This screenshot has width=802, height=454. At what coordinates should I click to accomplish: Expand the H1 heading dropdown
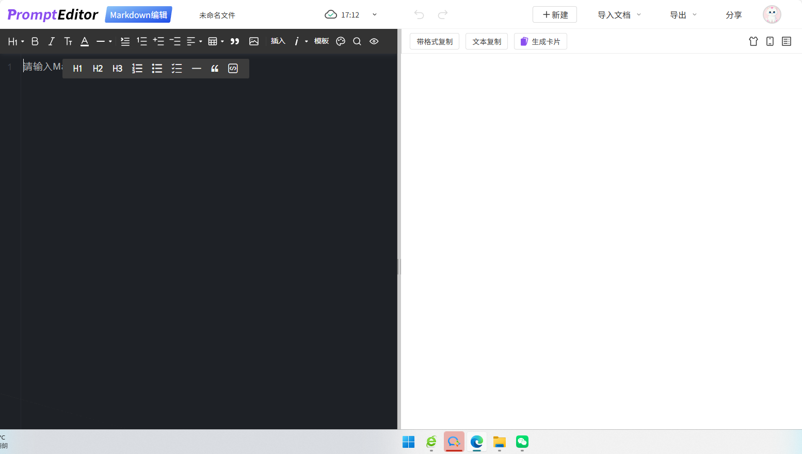pos(16,41)
